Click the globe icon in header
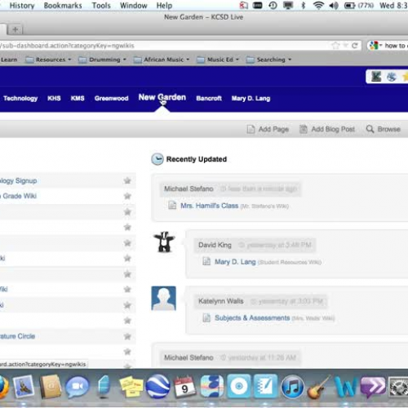The width and height of the screenshot is (408, 408). point(392,77)
